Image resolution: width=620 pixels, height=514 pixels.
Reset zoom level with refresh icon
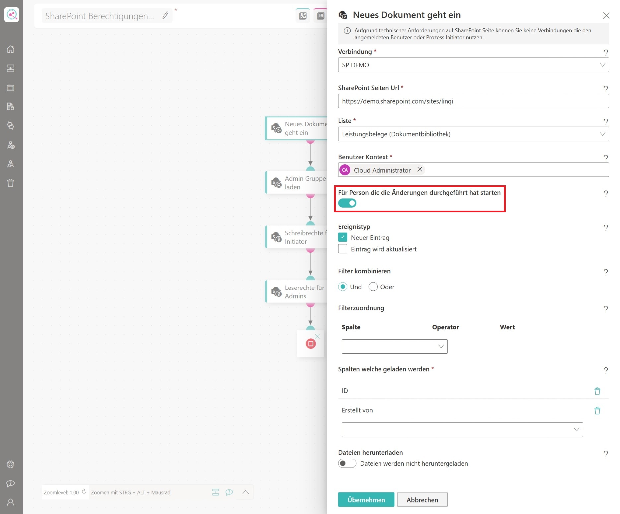[x=84, y=492]
